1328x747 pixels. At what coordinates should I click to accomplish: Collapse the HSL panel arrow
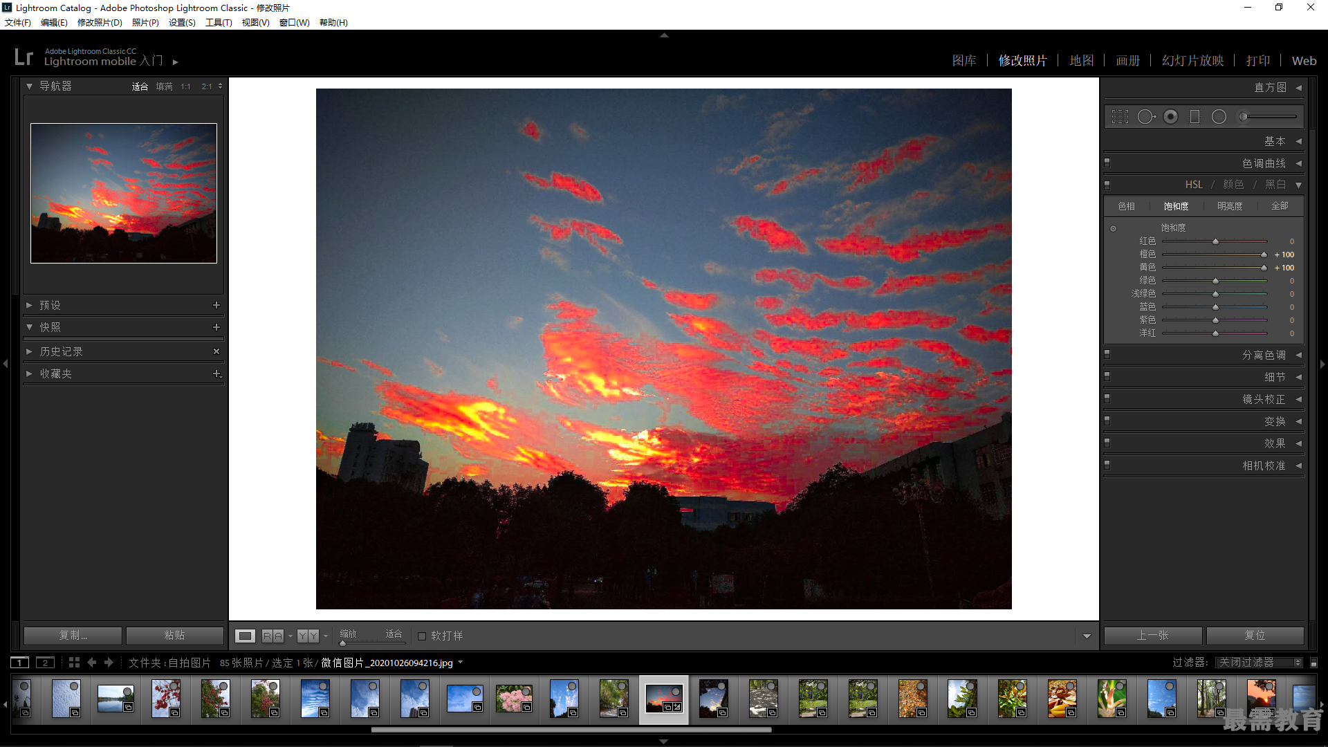(1298, 185)
